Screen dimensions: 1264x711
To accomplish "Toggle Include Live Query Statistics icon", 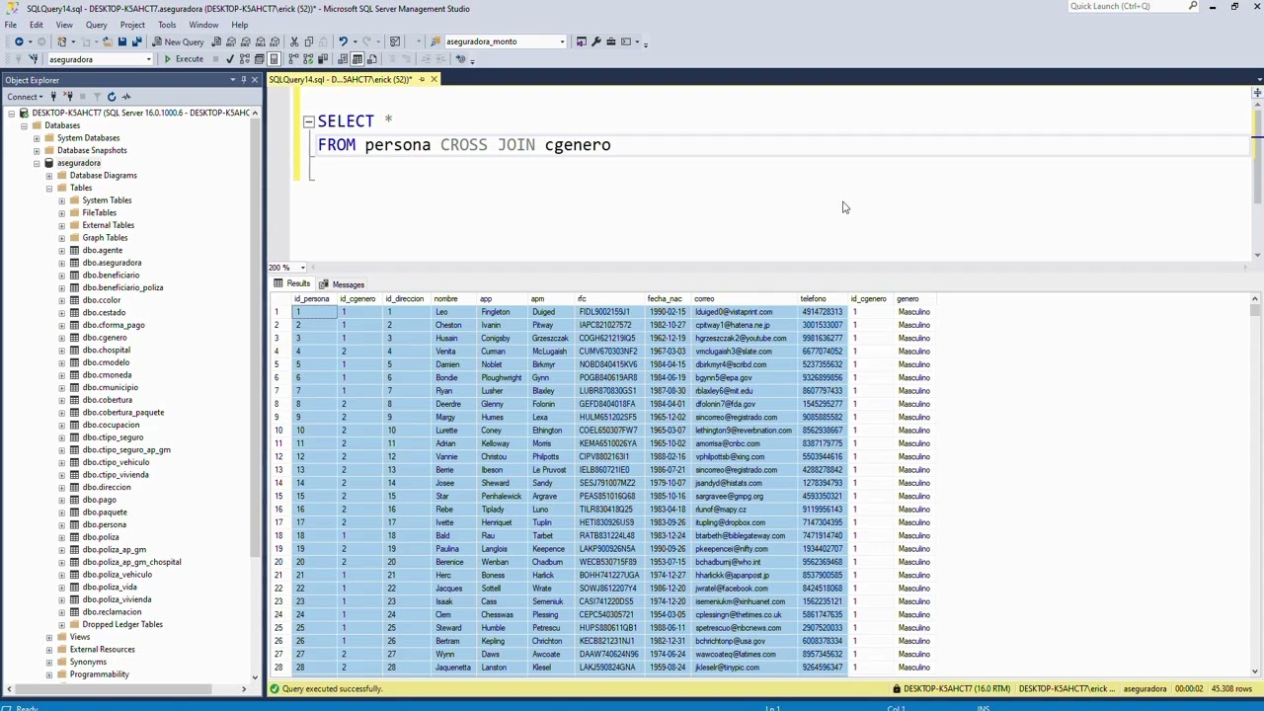I will (x=308, y=59).
